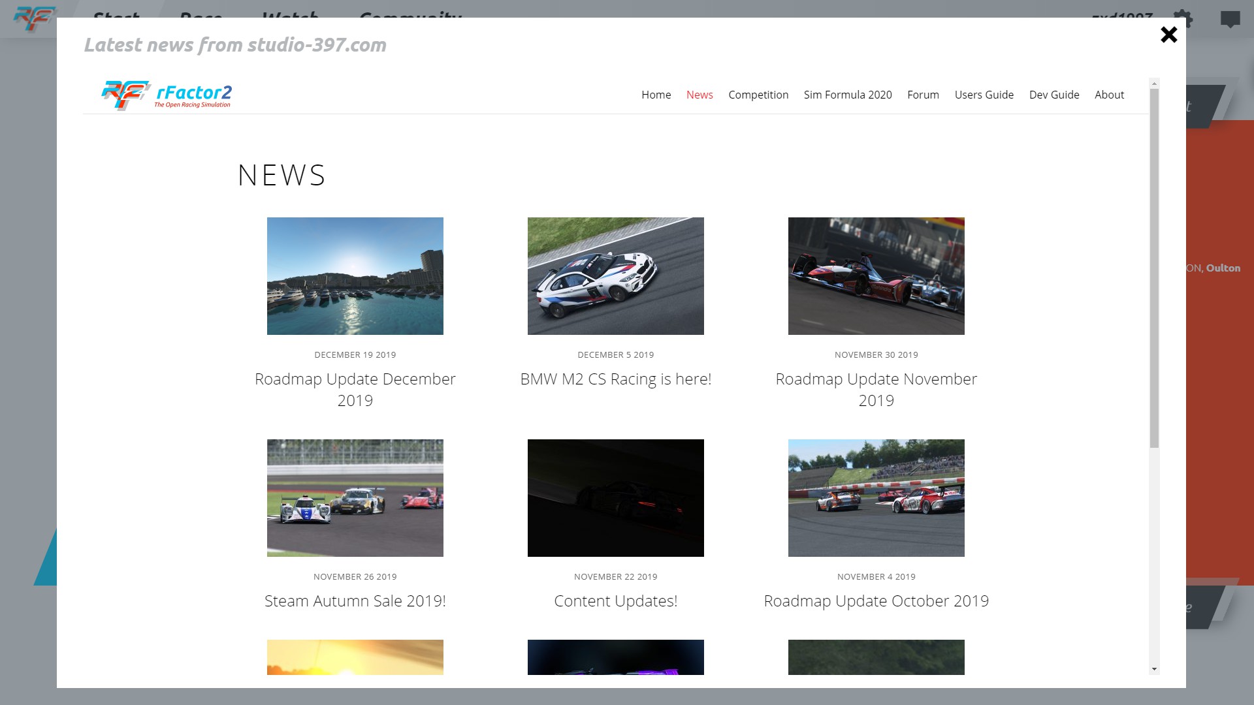Open 'BMW M2 CS Racing is here!' link
This screenshot has height=705, width=1254.
(x=616, y=379)
